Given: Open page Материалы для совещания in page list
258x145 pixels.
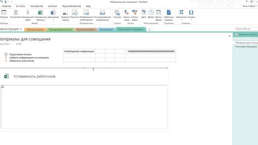Looking at the screenshot, I should (246, 43).
